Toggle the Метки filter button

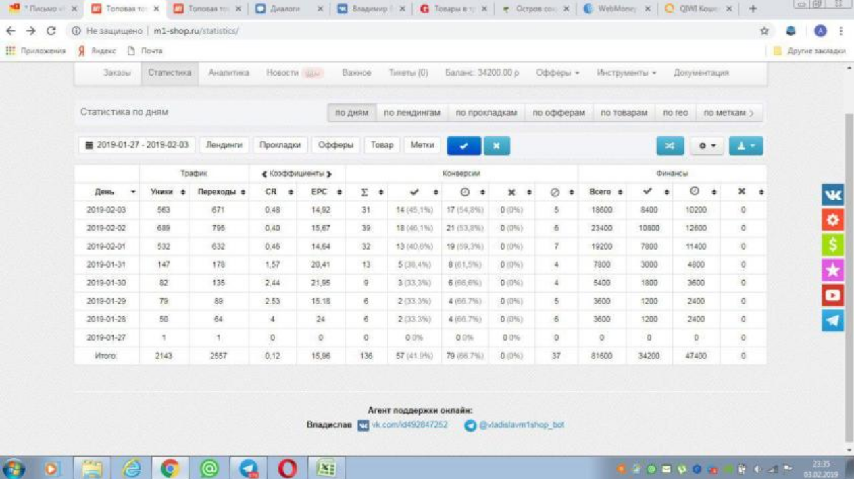coord(422,145)
